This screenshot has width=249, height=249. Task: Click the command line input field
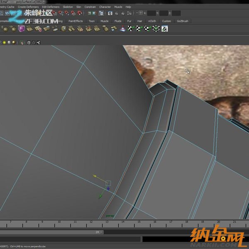click(x=70, y=239)
